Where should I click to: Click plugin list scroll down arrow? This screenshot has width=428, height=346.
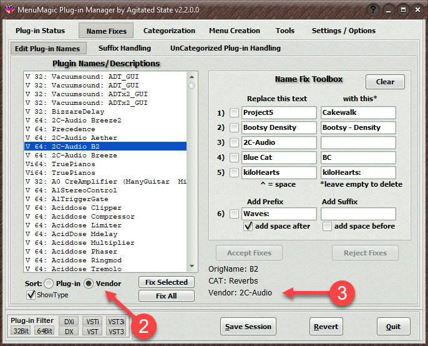(192, 266)
